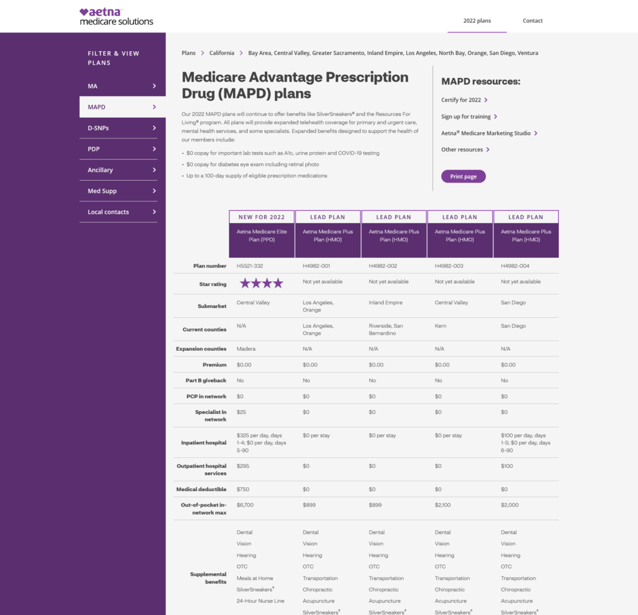This screenshot has width=638, height=615.
Task: Click the Inland Empire submarket cell
Action: [385, 302]
